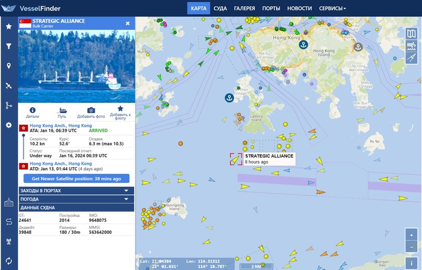Expand the ПОГОДА section
The height and width of the screenshot is (270, 422).
(77, 199)
